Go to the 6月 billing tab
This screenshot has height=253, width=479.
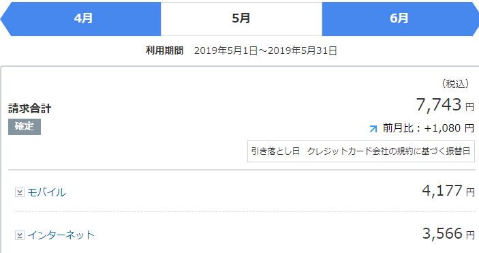tap(399, 18)
